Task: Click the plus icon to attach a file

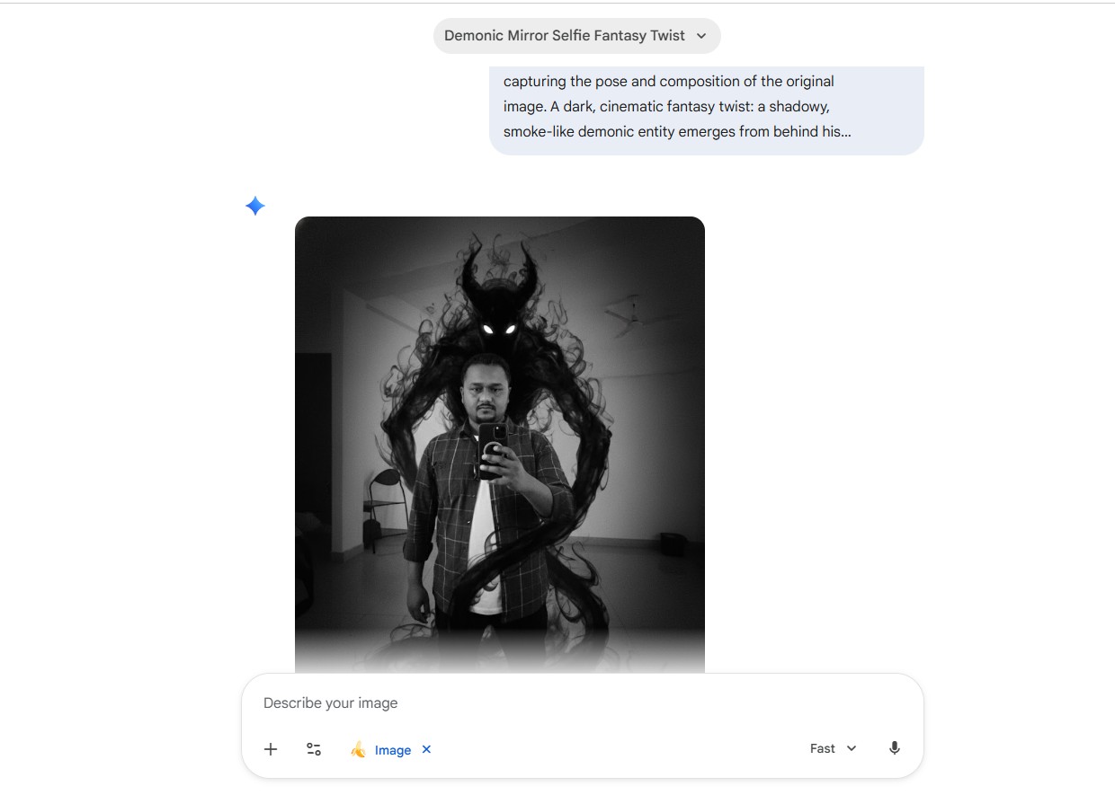Action: 270,749
